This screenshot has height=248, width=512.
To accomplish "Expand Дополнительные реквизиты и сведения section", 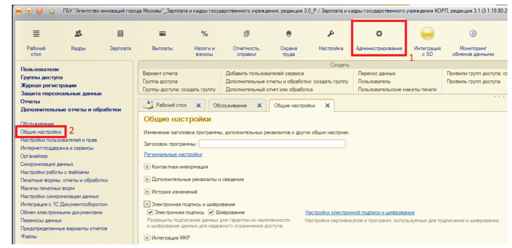I will pyautogui.click(x=147, y=179).
